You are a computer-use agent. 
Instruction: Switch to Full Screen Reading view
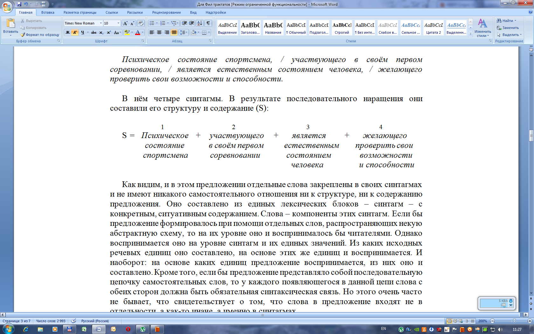coord(455,321)
